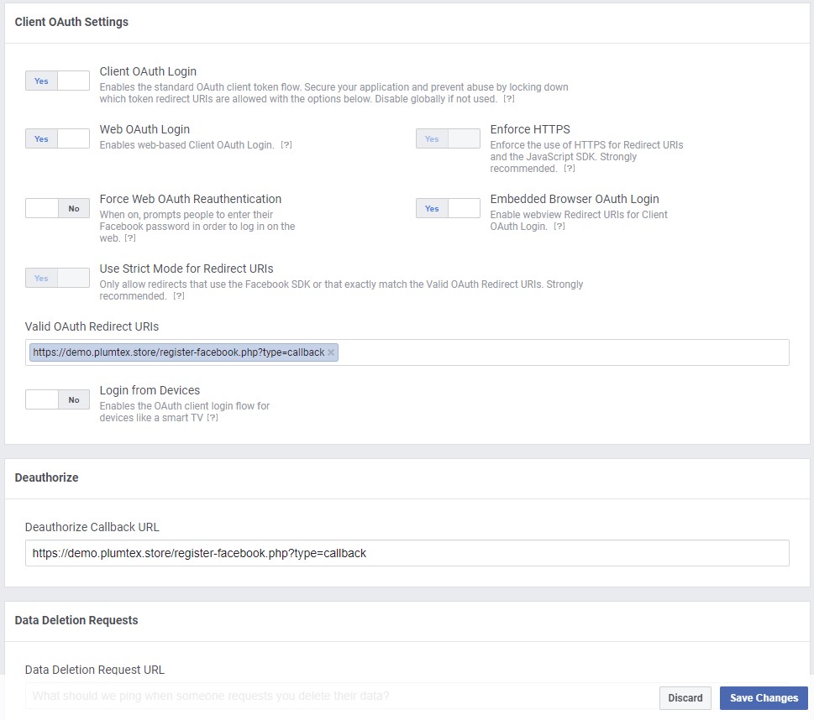814x720 pixels.
Task: Toggle Web OAuth Login switch
Action: pos(58,138)
